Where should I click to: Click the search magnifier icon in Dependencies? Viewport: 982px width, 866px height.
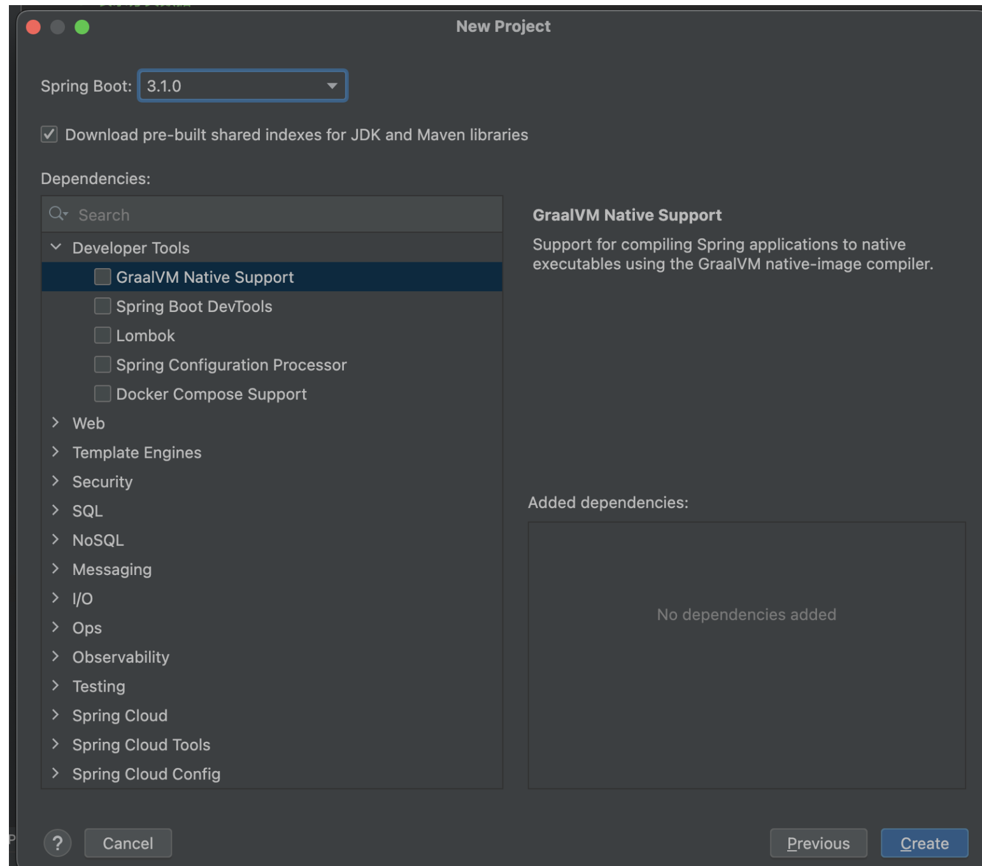57,214
